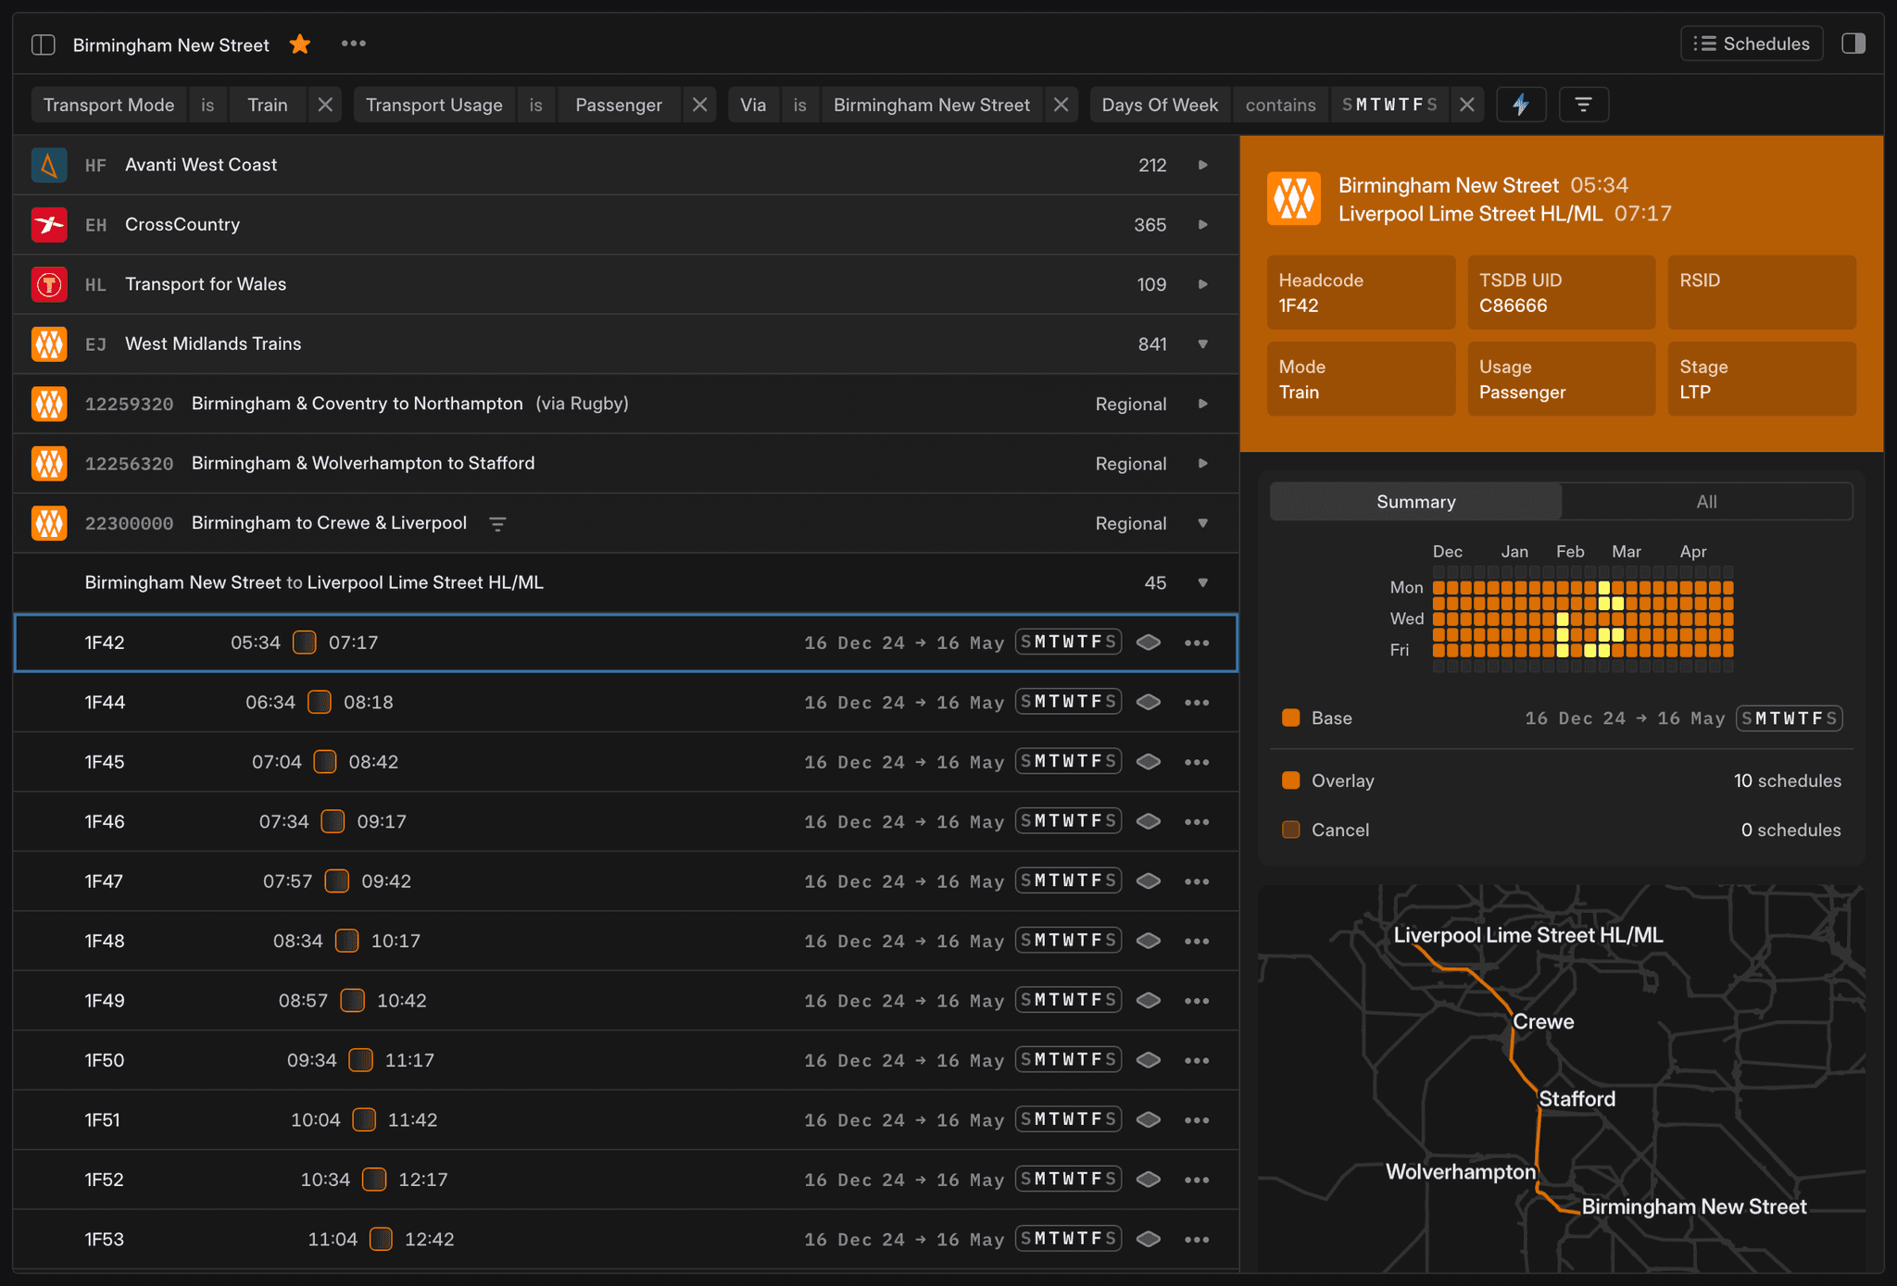1897x1286 pixels.
Task: Click the Schedules button at top right
Action: [x=1751, y=43]
